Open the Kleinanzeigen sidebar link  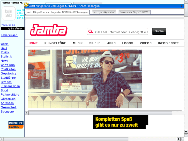[10, 86]
